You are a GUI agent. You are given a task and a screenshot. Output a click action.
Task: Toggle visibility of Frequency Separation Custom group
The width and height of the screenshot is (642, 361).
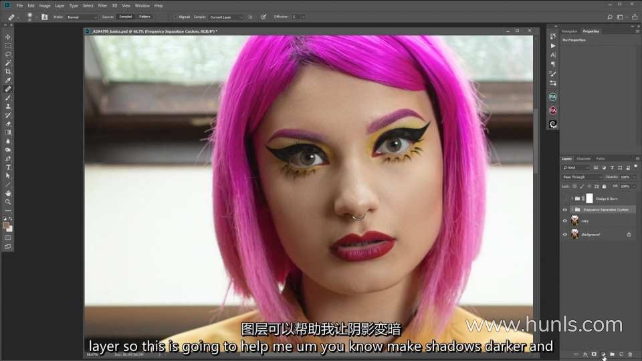point(564,209)
